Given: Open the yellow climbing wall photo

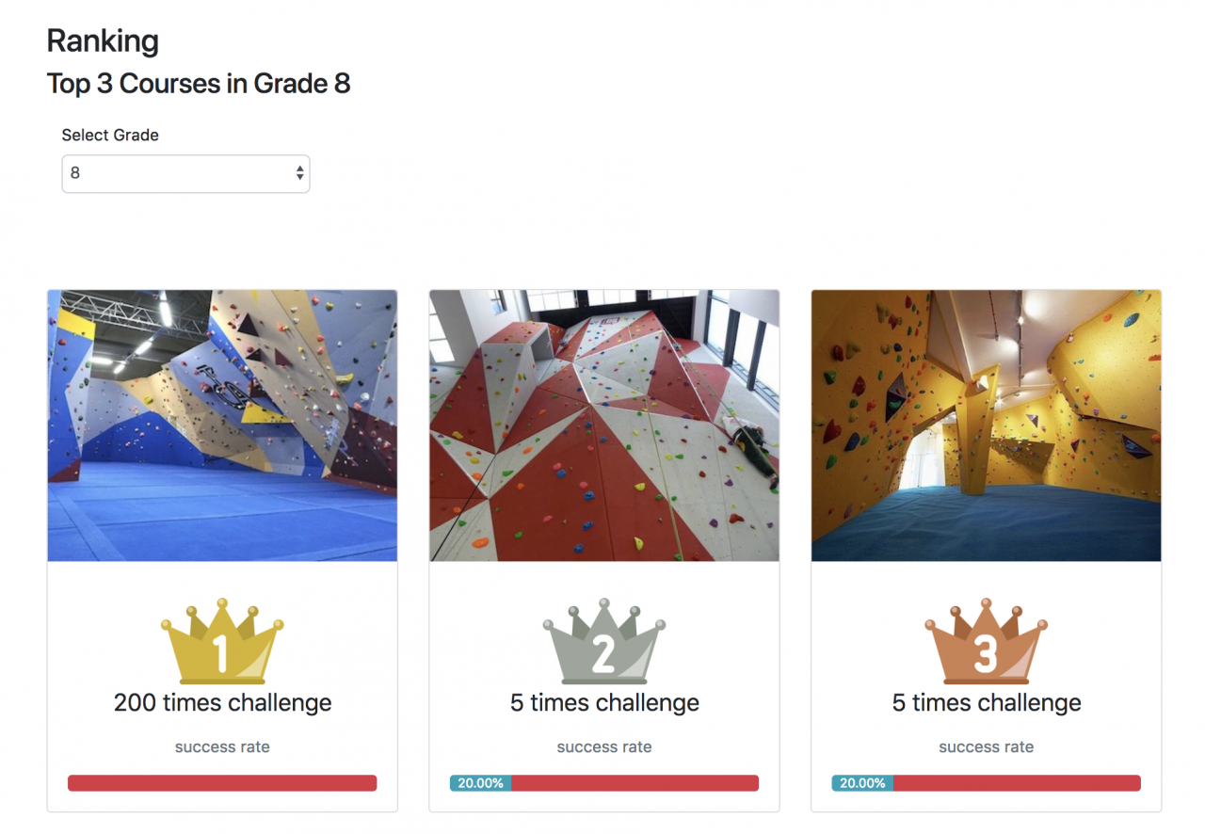Looking at the screenshot, I should click(x=986, y=425).
